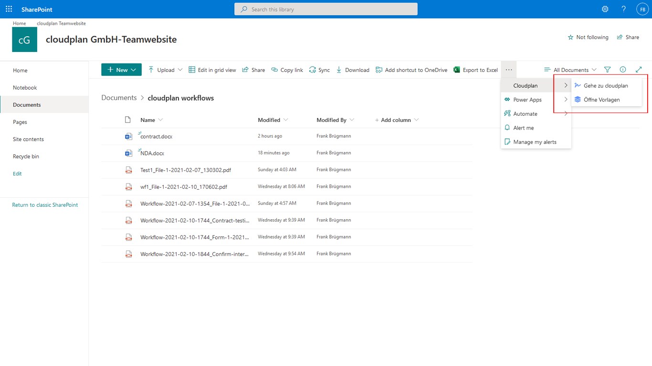Click the PDF icon for Test1_File-1-2021-02-07_130302.pdf

pos(128,170)
